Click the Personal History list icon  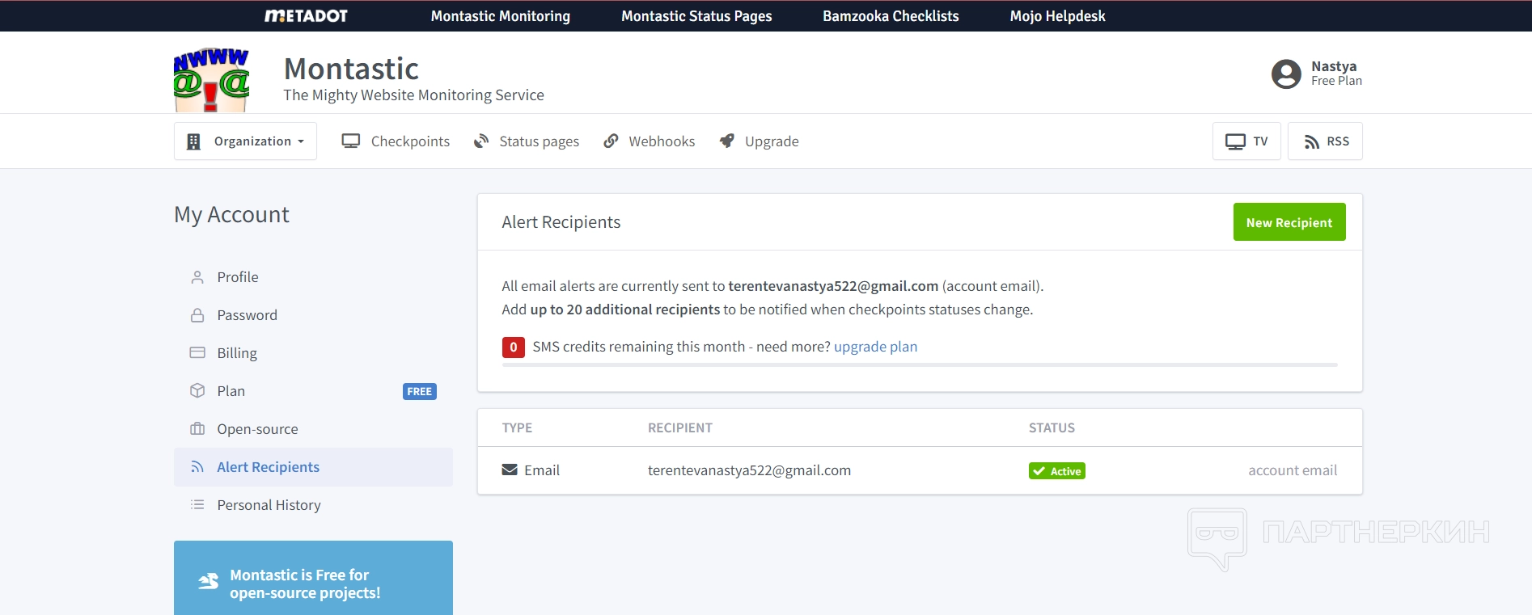coord(197,505)
